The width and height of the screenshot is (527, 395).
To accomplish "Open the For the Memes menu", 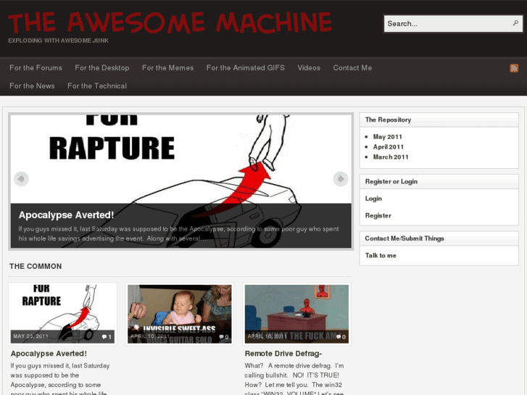I will coord(167,68).
